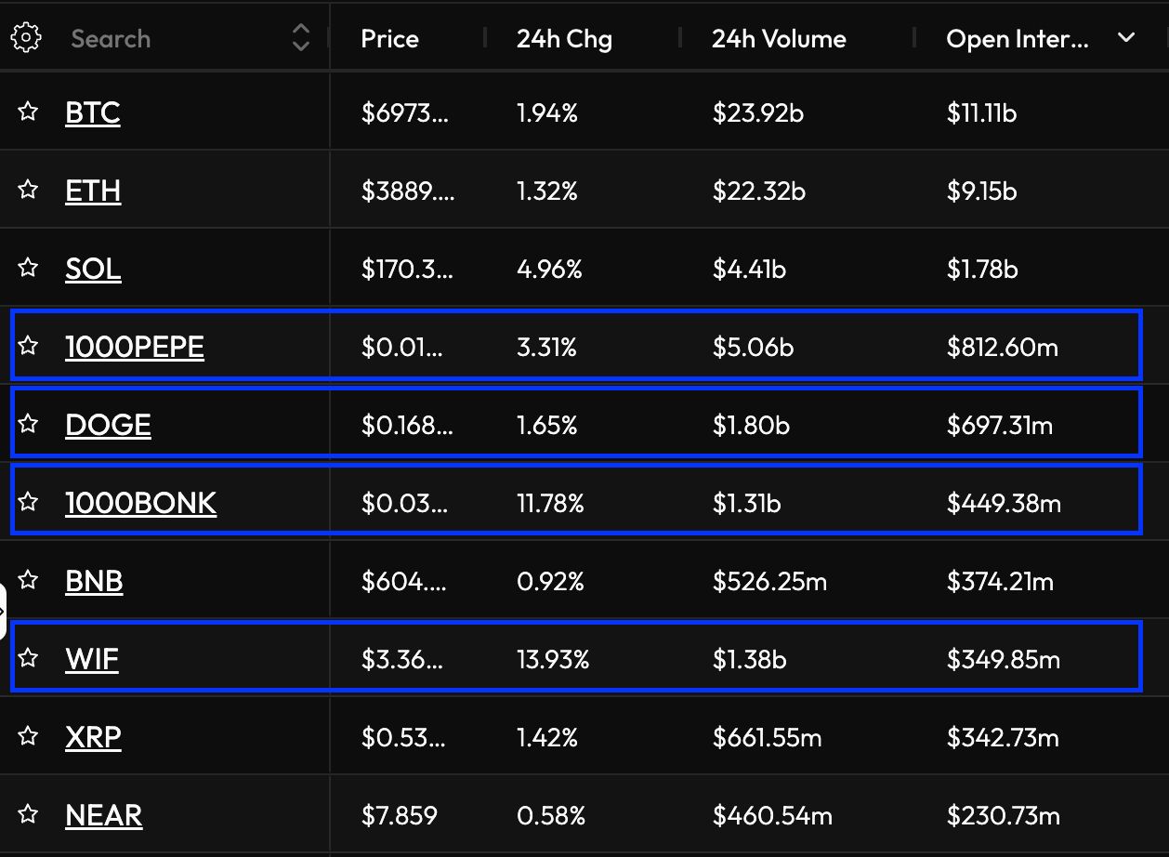Open the Open Interest column dropdown

(1126, 38)
